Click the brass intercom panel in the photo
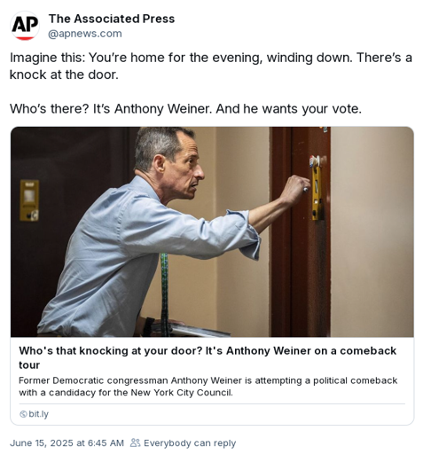The image size is (423, 454). coord(29,200)
